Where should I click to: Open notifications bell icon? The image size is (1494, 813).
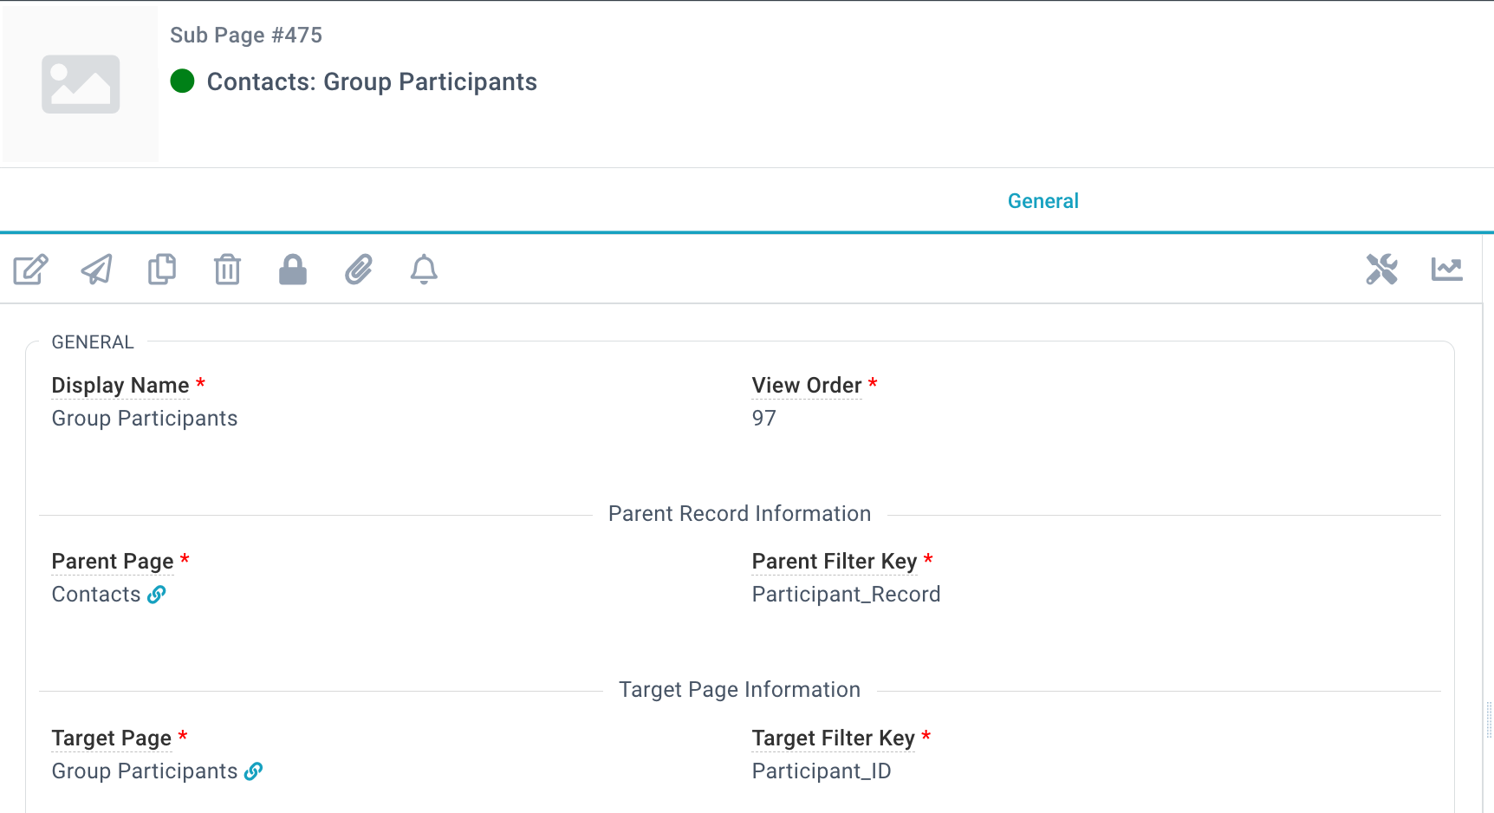point(424,270)
